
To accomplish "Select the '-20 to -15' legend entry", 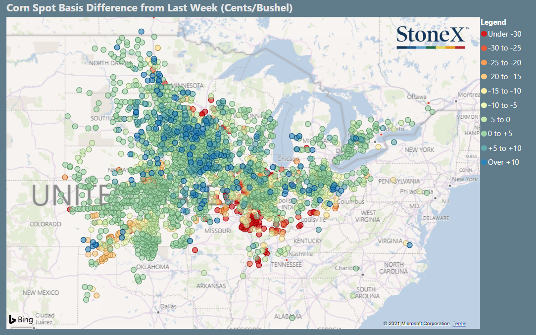I will 501,77.
